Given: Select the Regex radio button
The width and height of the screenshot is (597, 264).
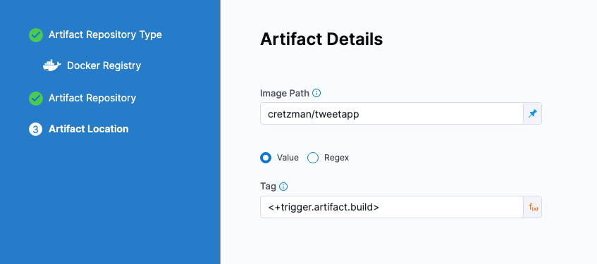Looking at the screenshot, I should pyautogui.click(x=313, y=158).
